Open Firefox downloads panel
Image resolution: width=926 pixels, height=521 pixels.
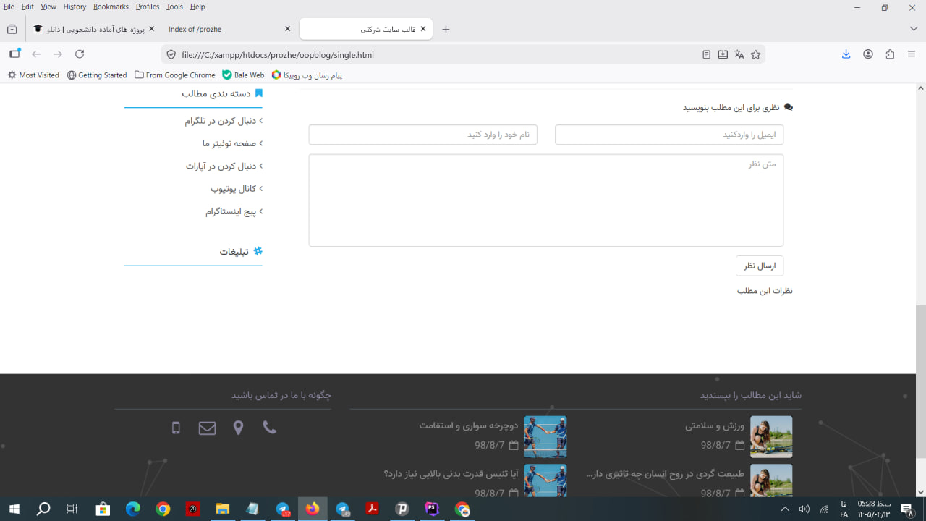click(x=846, y=54)
